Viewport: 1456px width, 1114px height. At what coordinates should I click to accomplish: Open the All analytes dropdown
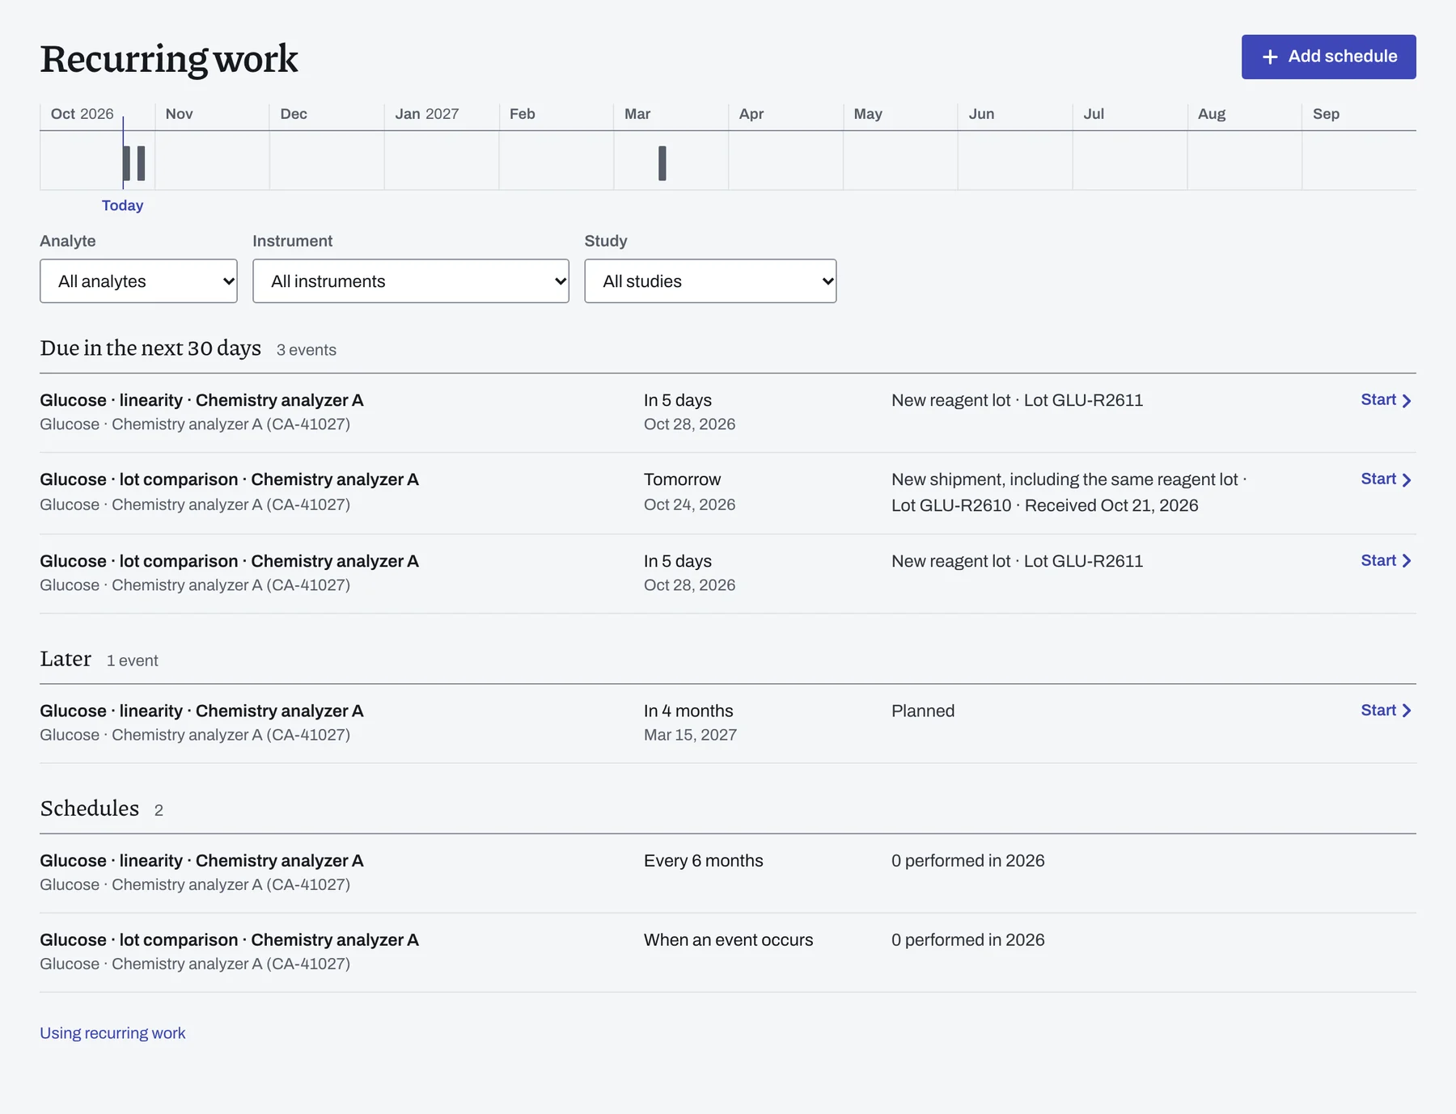coord(138,281)
